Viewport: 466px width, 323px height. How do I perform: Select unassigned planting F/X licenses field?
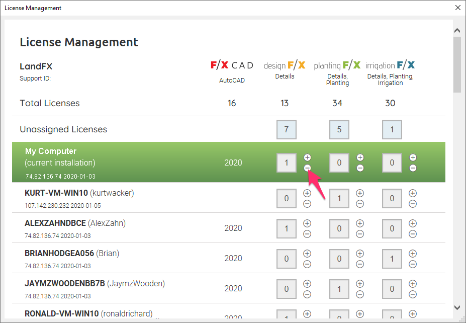click(339, 129)
